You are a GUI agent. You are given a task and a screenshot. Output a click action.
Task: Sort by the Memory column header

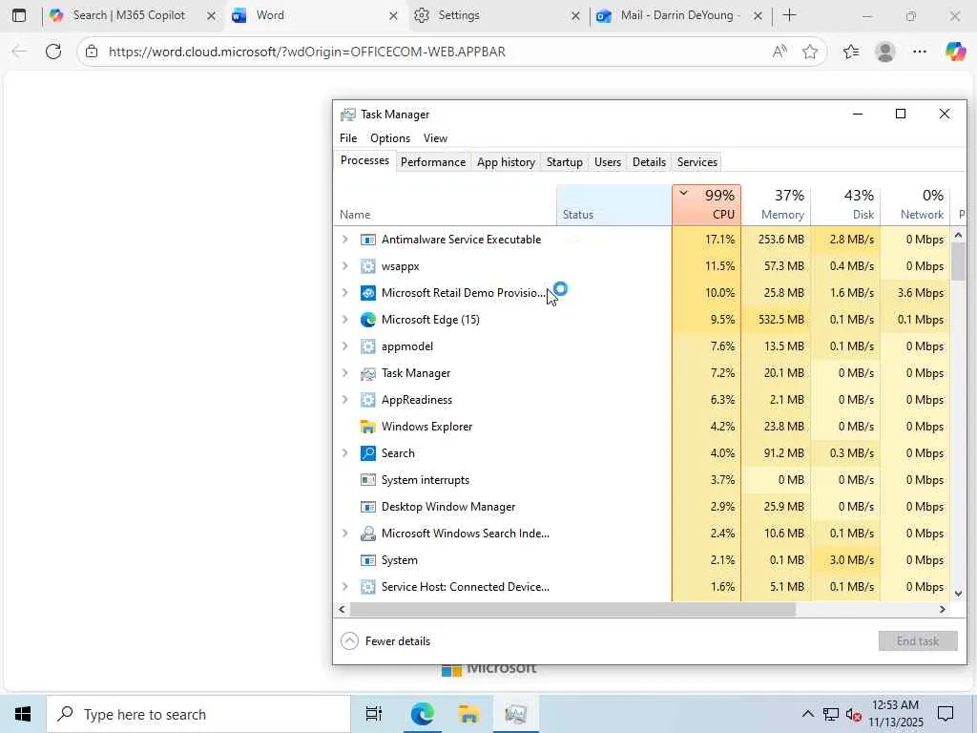point(777,205)
